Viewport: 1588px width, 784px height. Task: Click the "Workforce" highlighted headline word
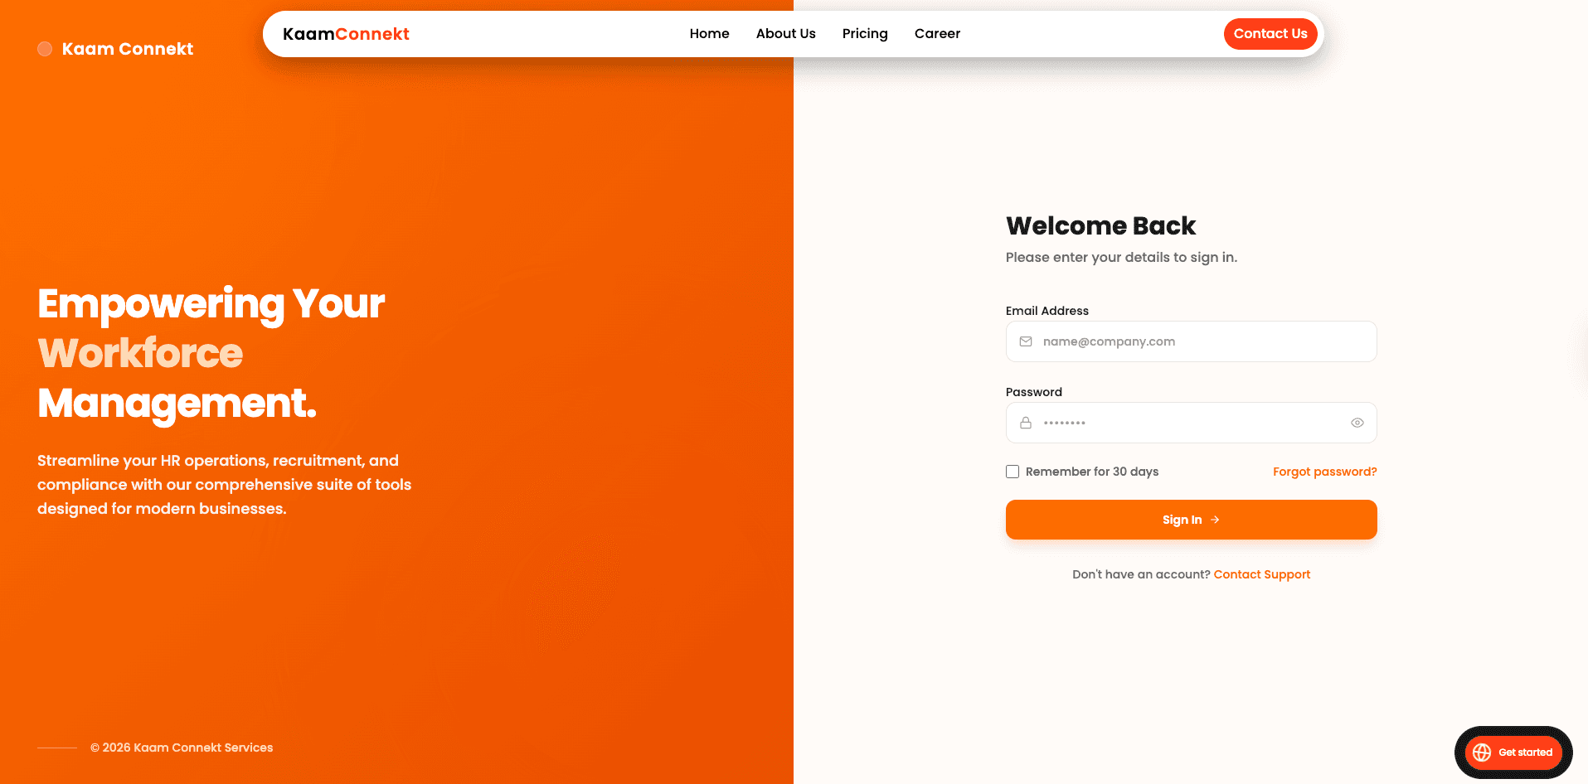click(140, 353)
